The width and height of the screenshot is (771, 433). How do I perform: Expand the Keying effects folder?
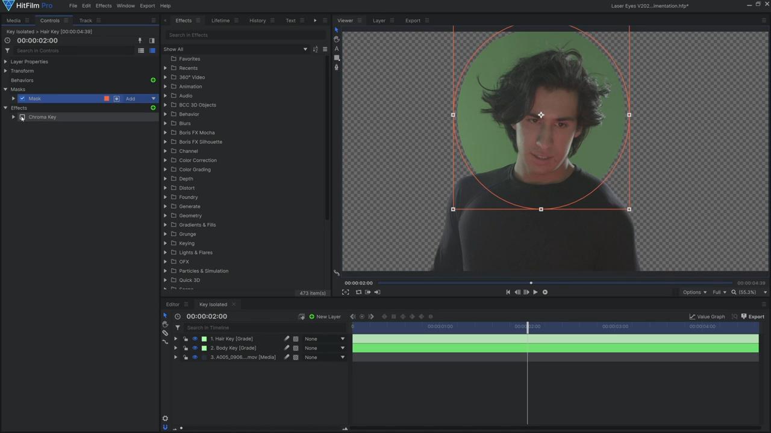pyautogui.click(x=166, y=243)
